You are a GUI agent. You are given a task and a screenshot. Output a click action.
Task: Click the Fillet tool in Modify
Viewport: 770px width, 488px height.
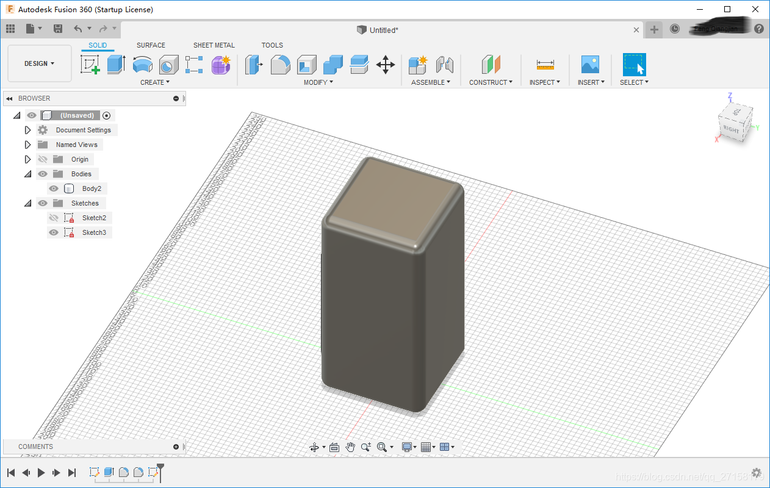coord(280,64)
